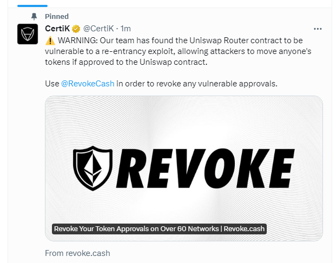
Task: Open the CertiK profile avatar
Action: (x=28, y=34)
